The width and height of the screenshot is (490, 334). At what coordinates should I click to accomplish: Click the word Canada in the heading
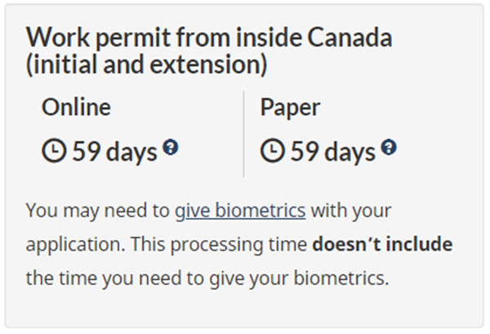coord(350,38)
